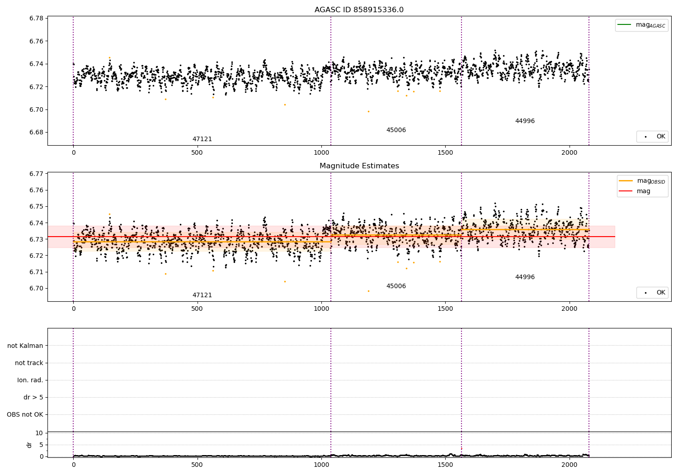Click the 6.72 tick on top plot

(x=36, y=87)
